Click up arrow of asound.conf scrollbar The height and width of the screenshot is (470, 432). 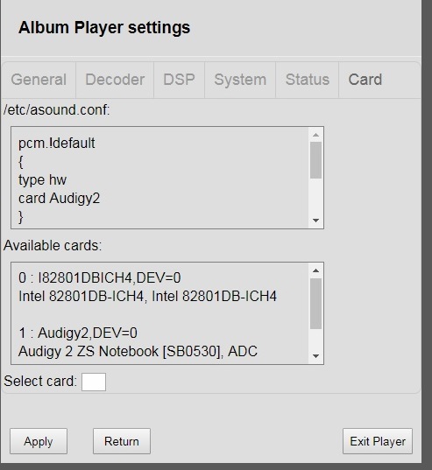coord(315,135)
